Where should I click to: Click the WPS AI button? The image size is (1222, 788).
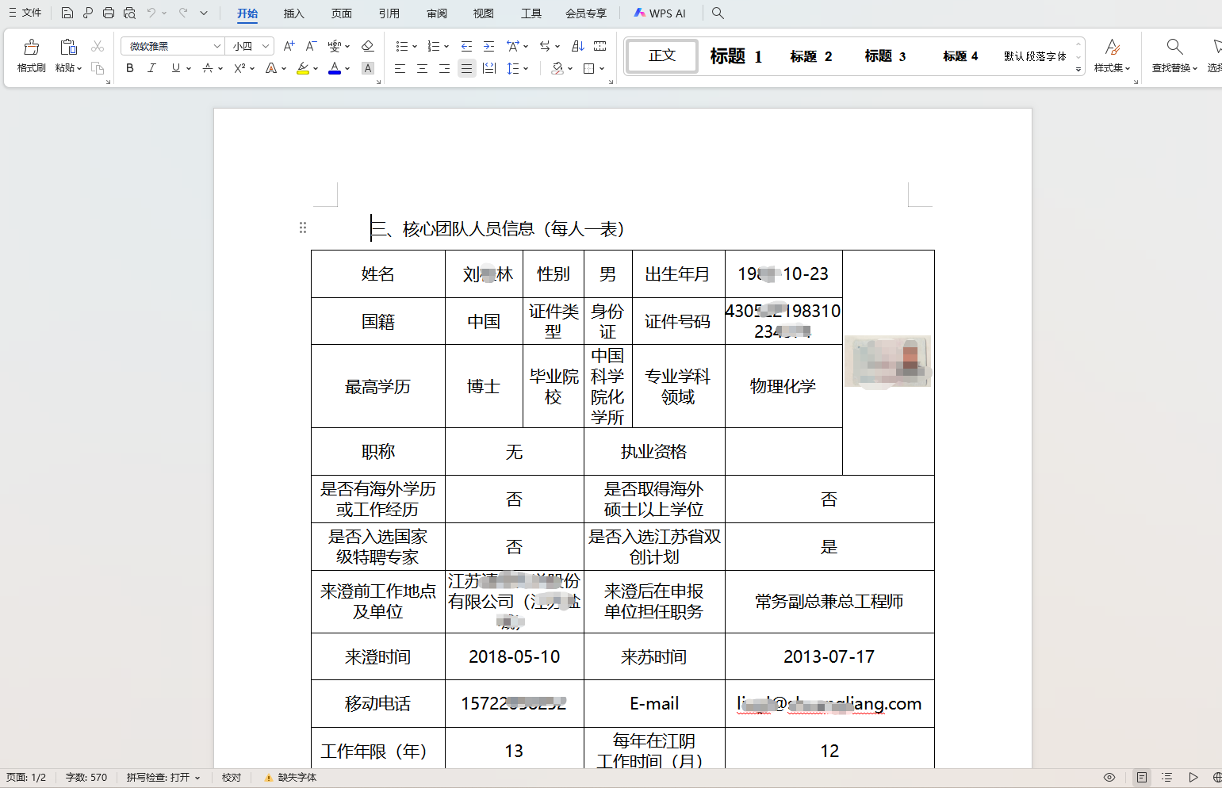coord(660,13)
